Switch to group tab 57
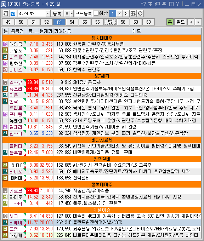Viewport: 204px width, 241px height. point(110,22)
